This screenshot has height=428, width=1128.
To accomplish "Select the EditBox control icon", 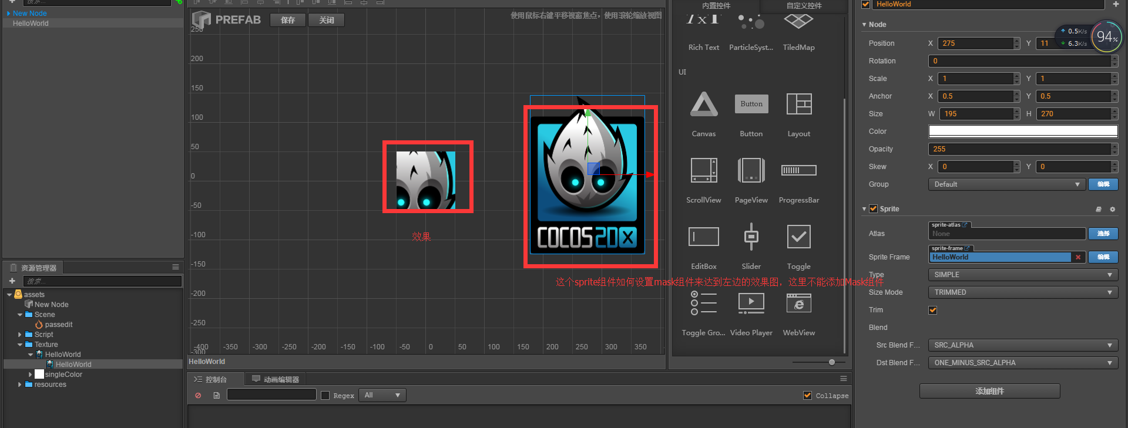I will point(704,237).
